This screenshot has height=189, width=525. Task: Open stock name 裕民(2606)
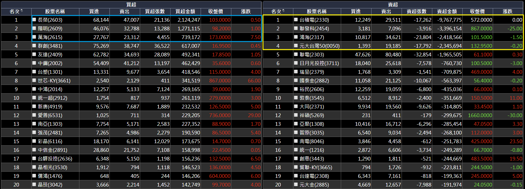tap(312, 89)
